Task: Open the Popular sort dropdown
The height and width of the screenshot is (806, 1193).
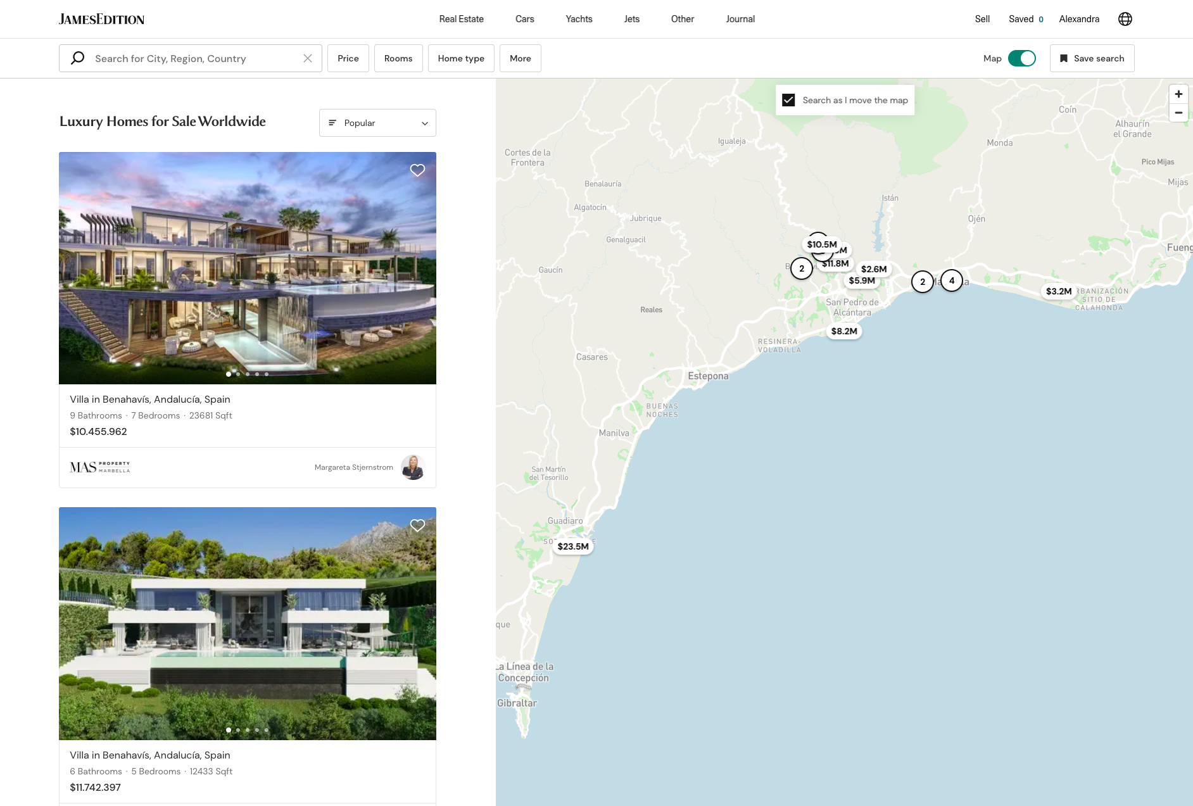Action: click(x=377, y=123)
